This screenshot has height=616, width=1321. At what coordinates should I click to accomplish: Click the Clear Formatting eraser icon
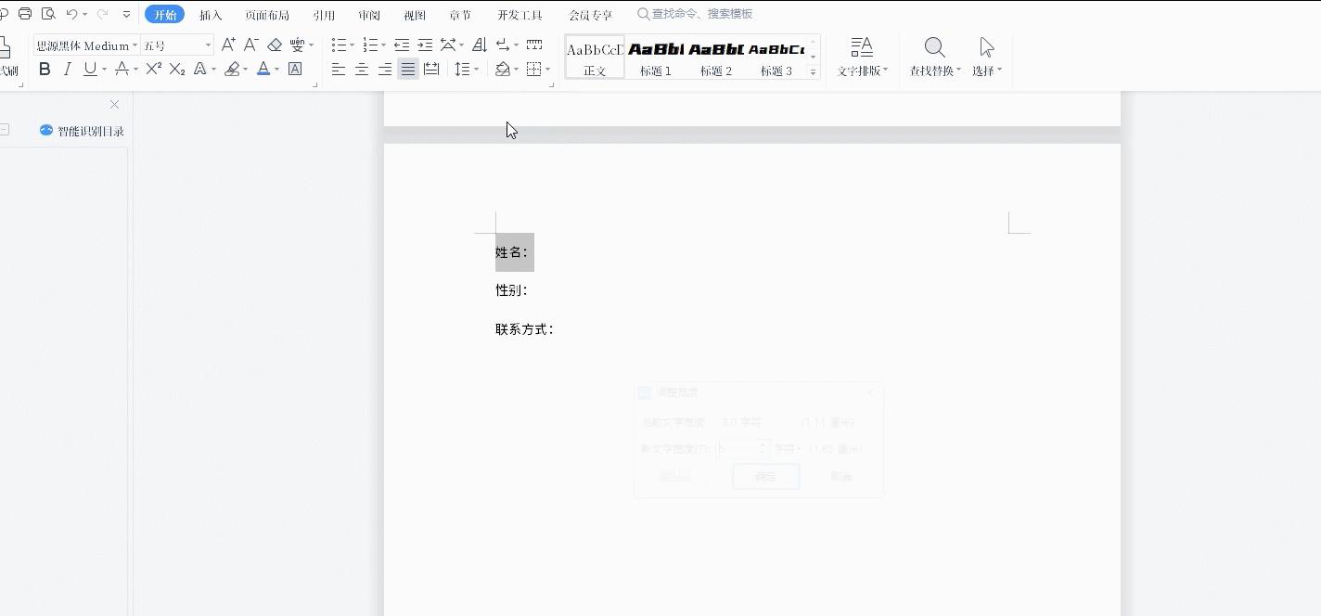[275, 43]
